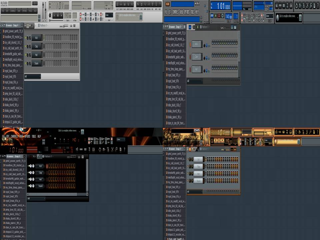Toggle Kick channel mute LED in gray skin

26,38
